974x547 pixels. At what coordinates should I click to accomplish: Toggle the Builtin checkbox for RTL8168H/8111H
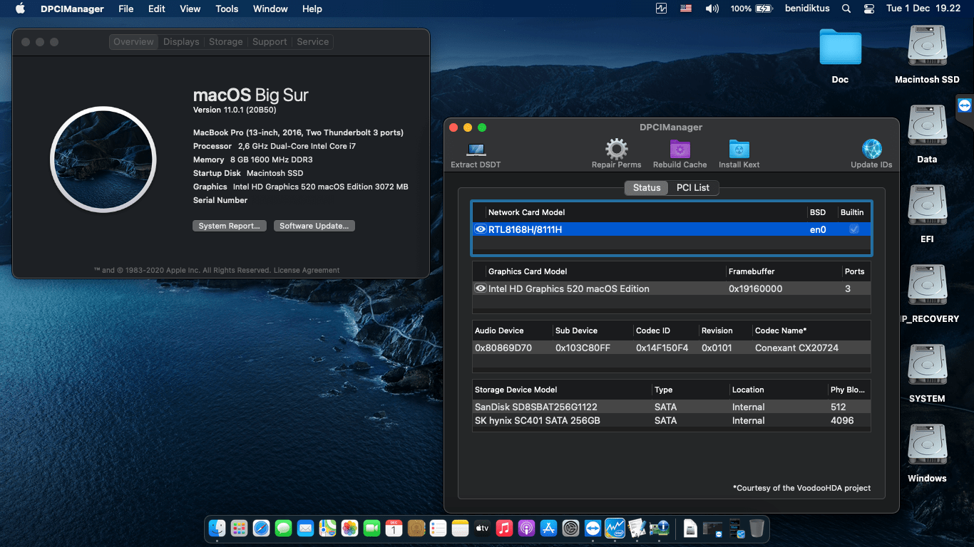click(853, 229)
